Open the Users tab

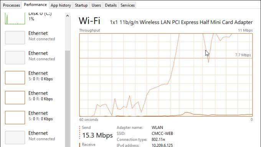[x=96, y=5]
